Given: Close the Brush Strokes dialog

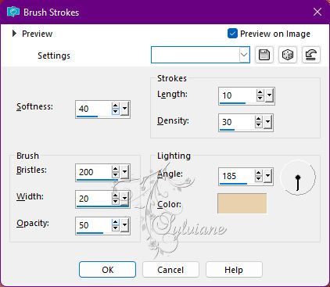Looking at the screenshot, I should 317,12.
